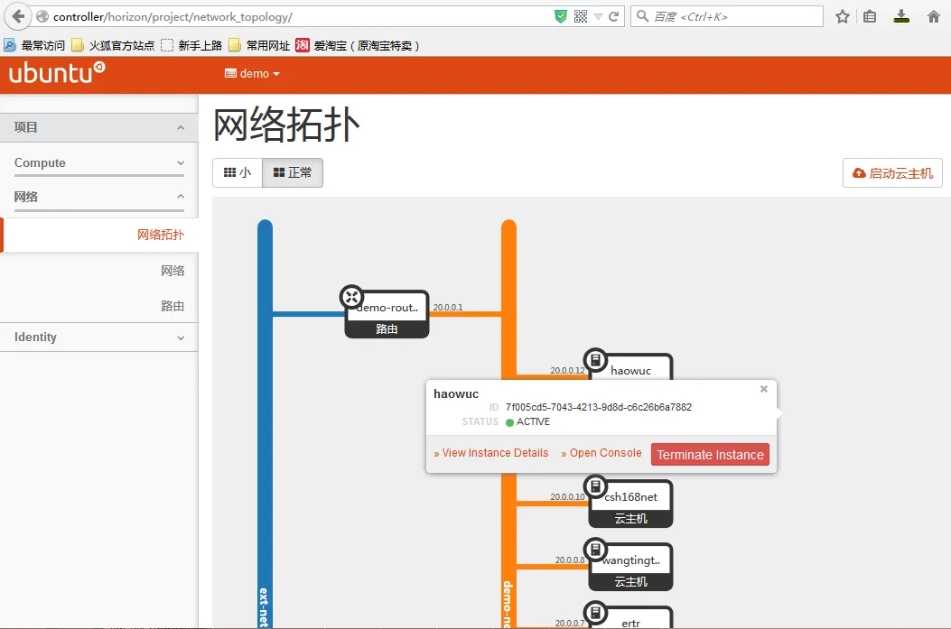Screen dimensions: 951x629
Task: Go back with the browser back arrow
Action: (x=18, y=16)
